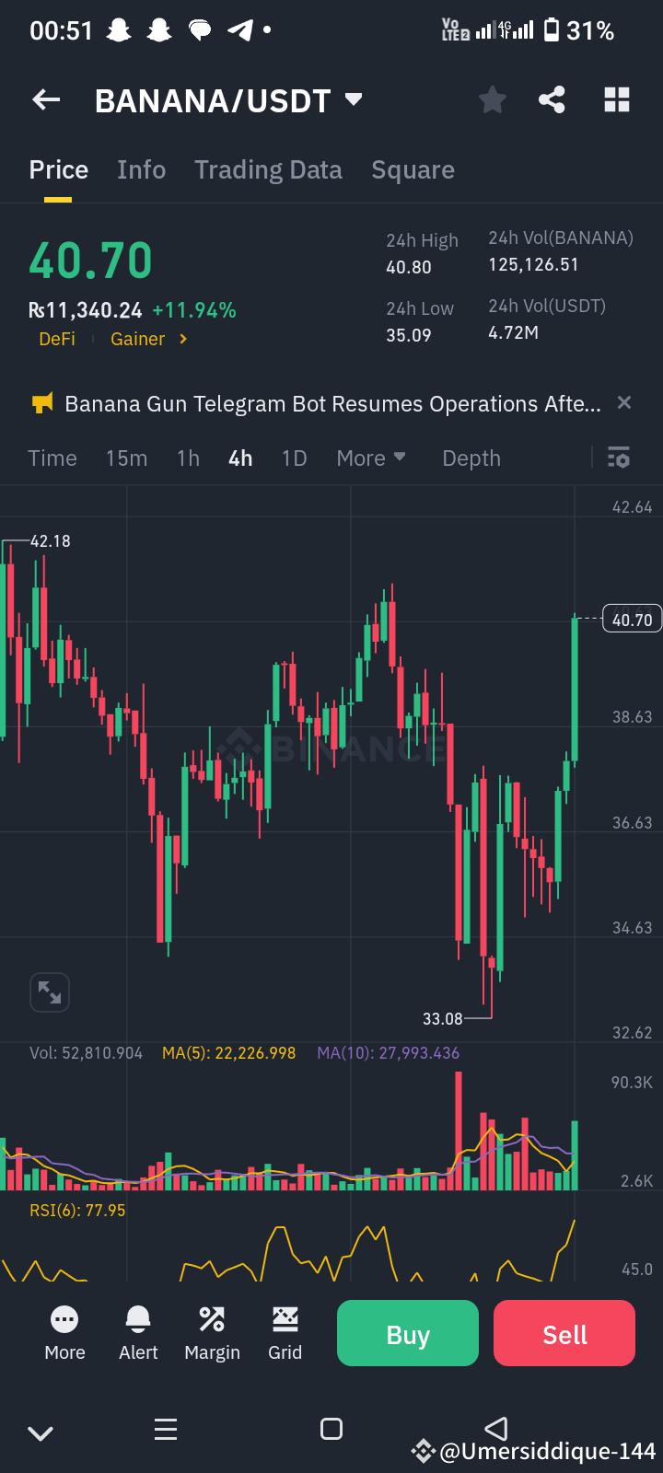Dismiss the Banana Gun news banner
The width and height of the screenshot is (663, 1473).
pyautogui.click(x=623, y=402)
